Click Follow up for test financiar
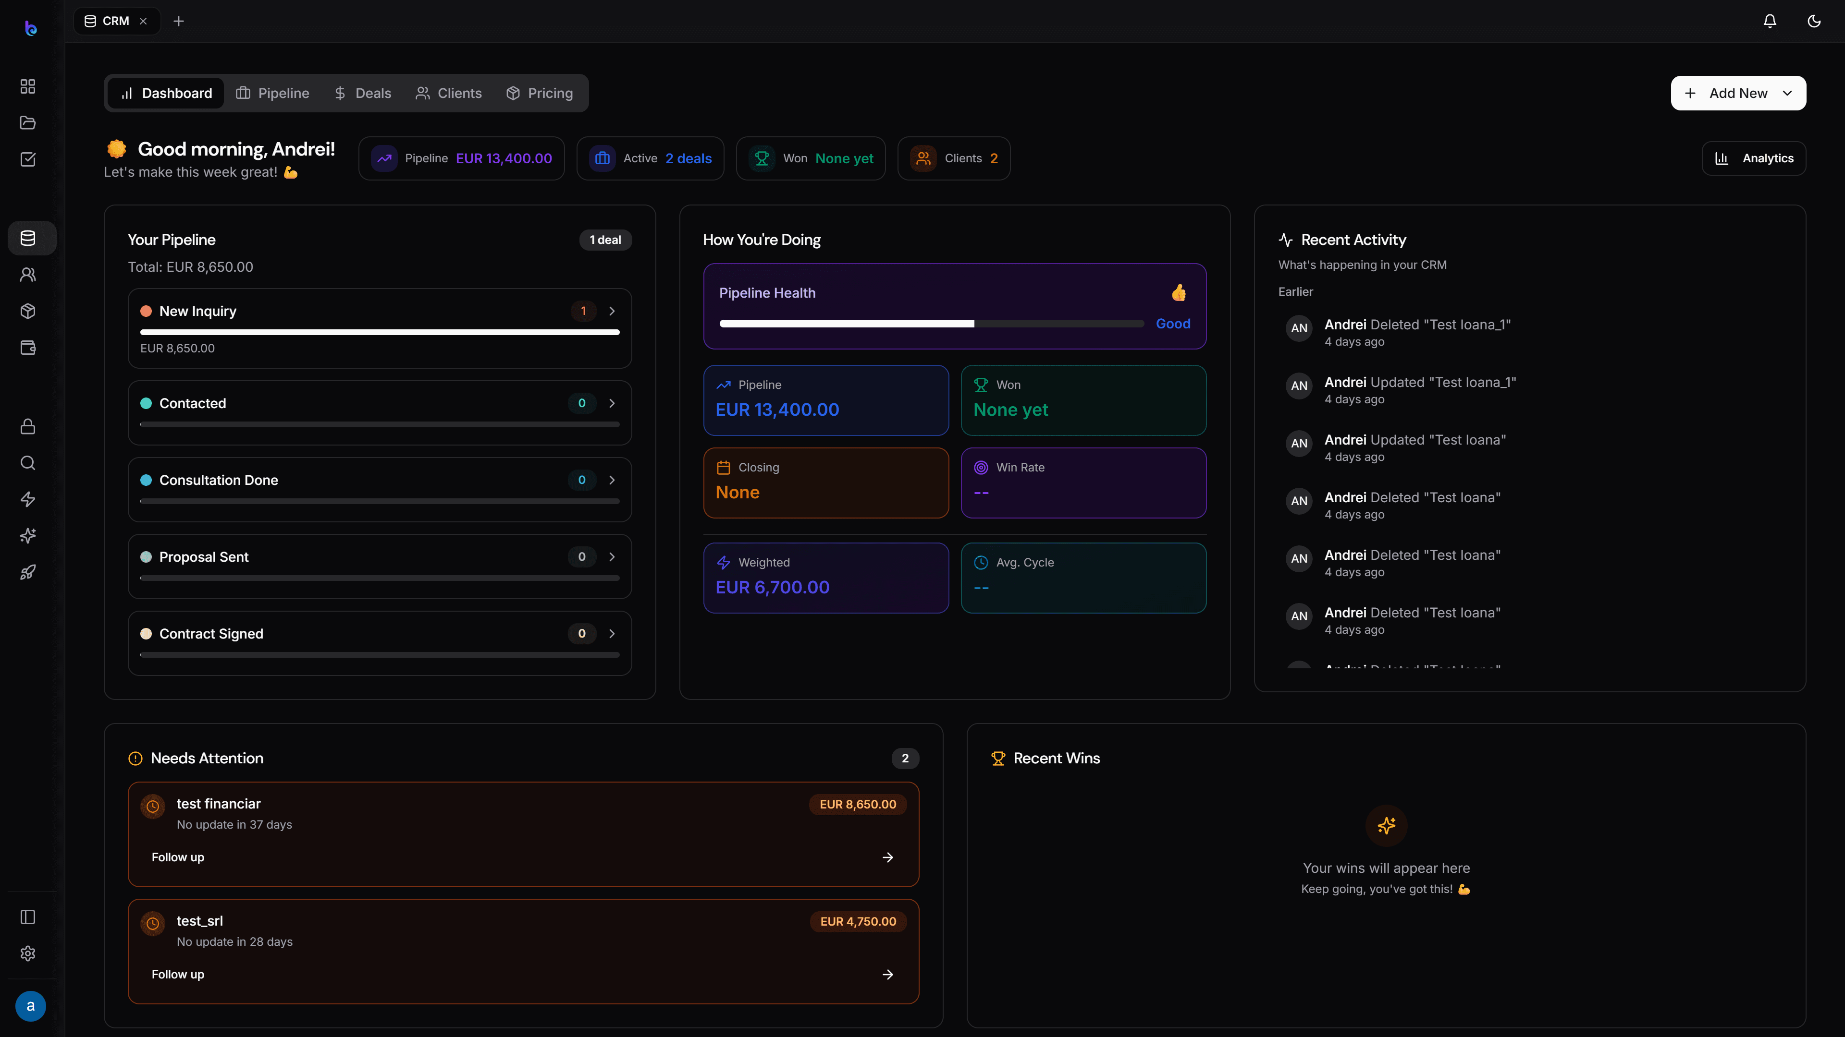 click(178, 857)
